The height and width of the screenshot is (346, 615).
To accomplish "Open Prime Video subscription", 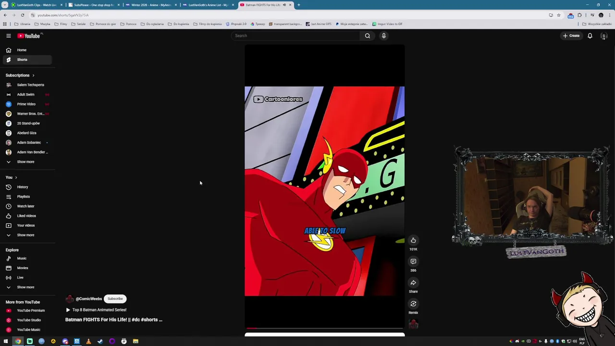I will tap(27, 104).
